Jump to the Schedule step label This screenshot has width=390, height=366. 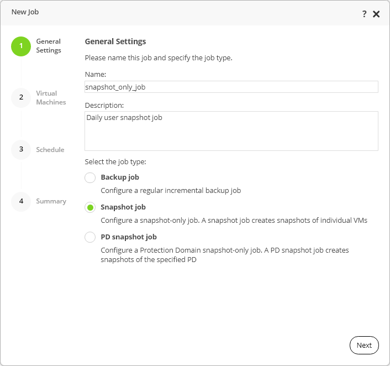pos(50,150)
